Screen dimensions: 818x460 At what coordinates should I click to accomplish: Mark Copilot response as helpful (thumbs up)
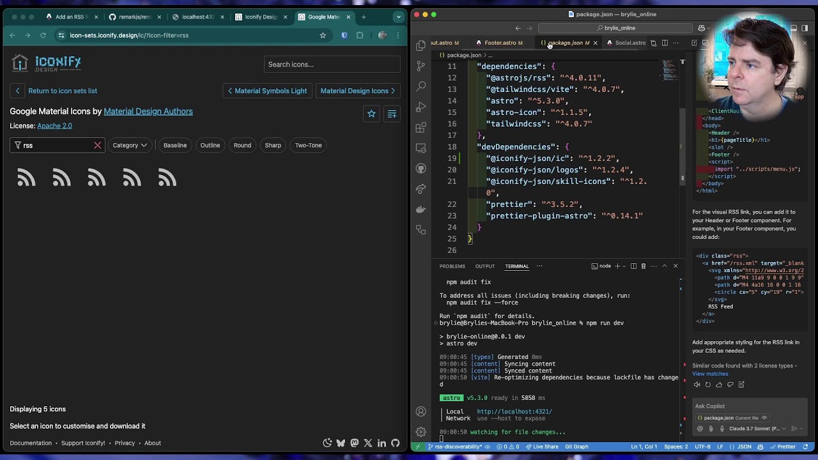[719, 385]
